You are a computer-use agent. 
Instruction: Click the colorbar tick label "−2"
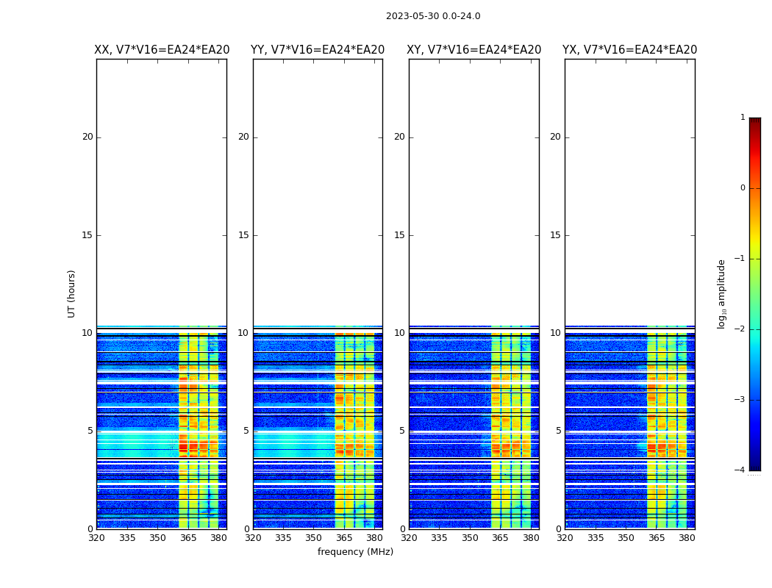coord(740,329)
